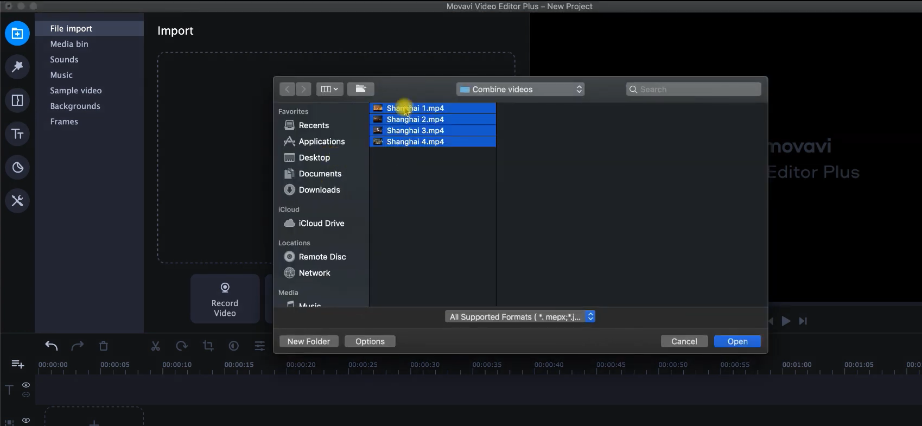Screen dimensions: 922x426
Task: Toggle video track visibility eye
Action: (26, 420)
